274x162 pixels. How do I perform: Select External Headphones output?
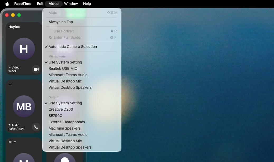point(82,122)
